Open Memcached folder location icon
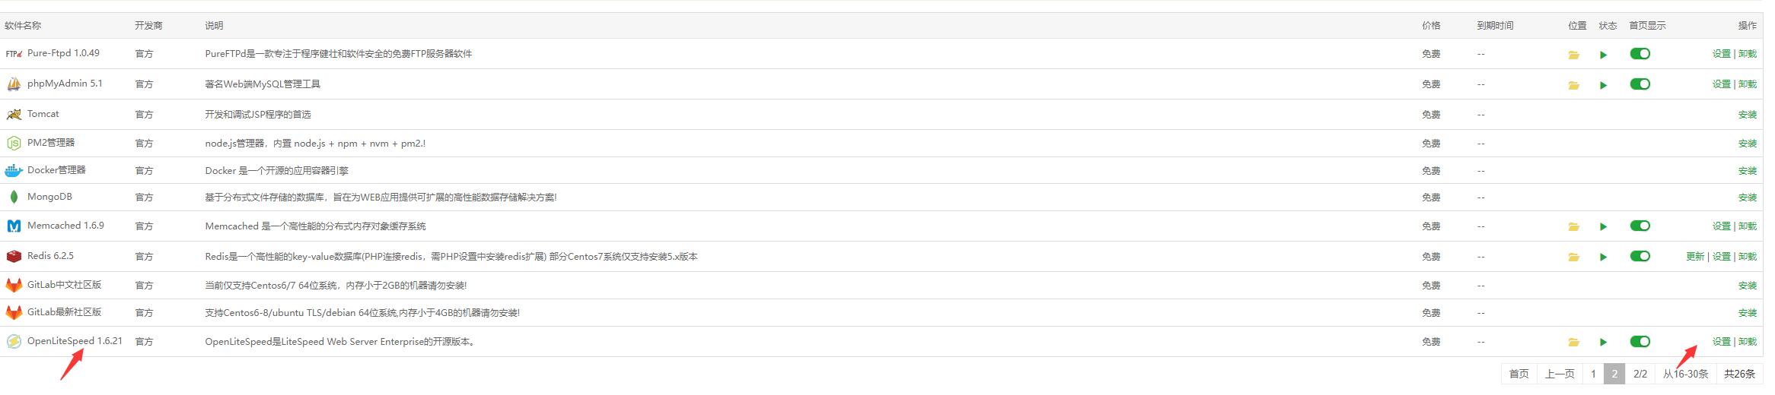Image resolution: width=1775 pixels, height=395 pixels. [1573, 226]
